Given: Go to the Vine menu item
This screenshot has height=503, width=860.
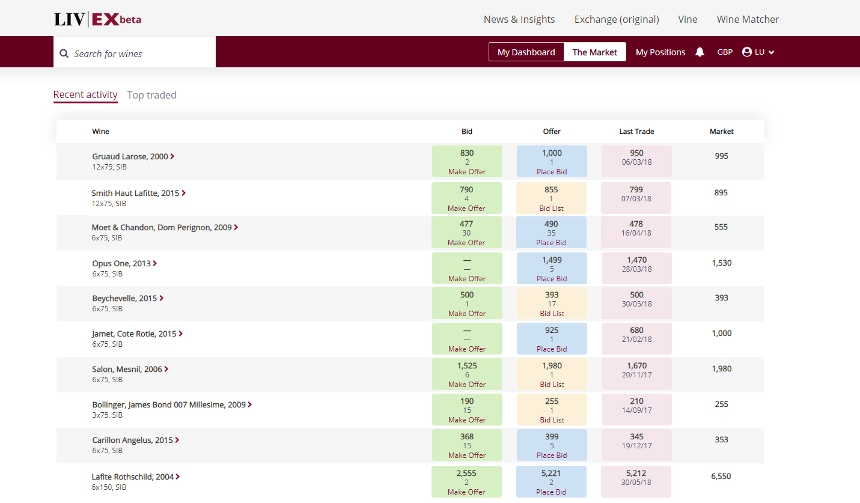Looking at the screenshot, I should click(x=688, y=19).
